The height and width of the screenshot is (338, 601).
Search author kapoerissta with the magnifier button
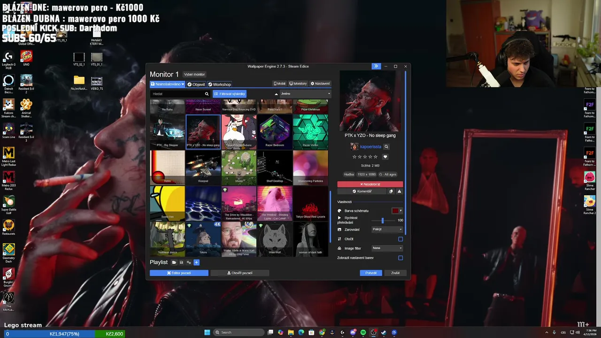[x=386, y=146]
